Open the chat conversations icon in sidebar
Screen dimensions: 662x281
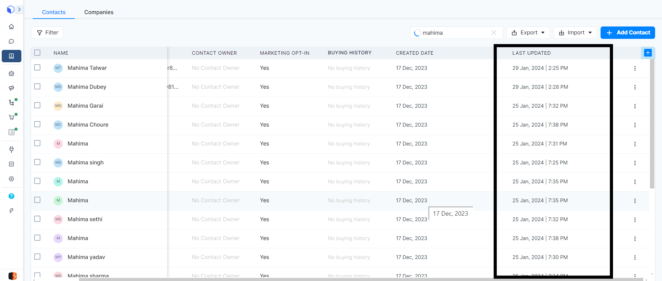[11, 41]
